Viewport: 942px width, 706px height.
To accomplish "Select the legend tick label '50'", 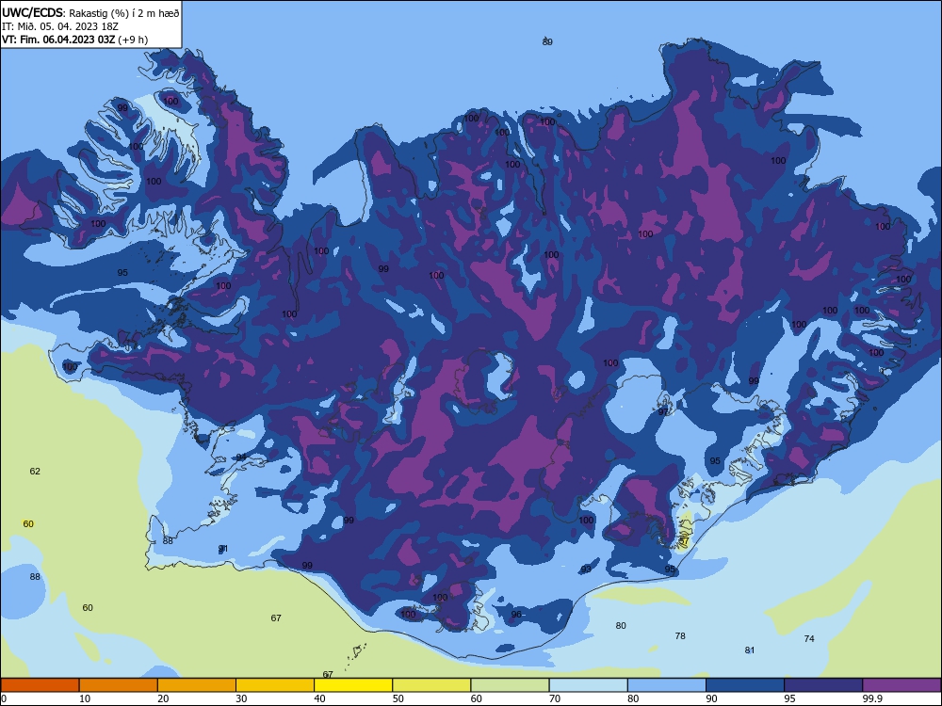I will (x=398, y=698).
